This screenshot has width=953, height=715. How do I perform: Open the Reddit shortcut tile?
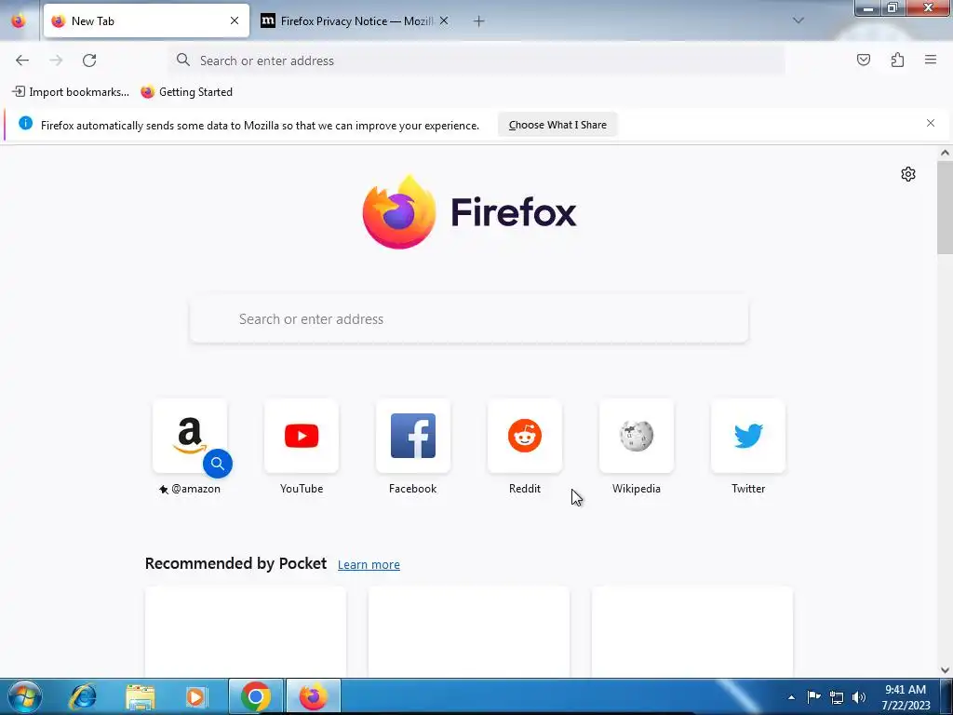pyautogui.click(x=525, y=436)
